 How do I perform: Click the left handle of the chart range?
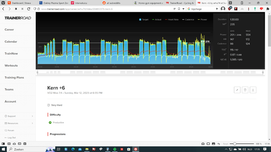37,72
